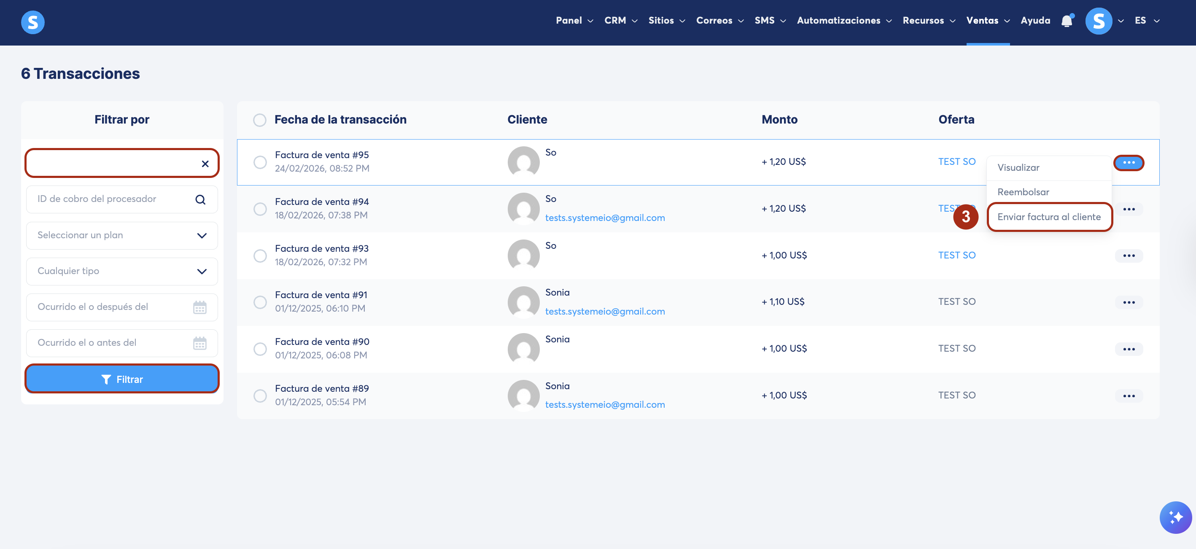Open the 'Cualquier tipo' dropdown
The height and width of the screenshot is (549, 1196).
[122, 271]
